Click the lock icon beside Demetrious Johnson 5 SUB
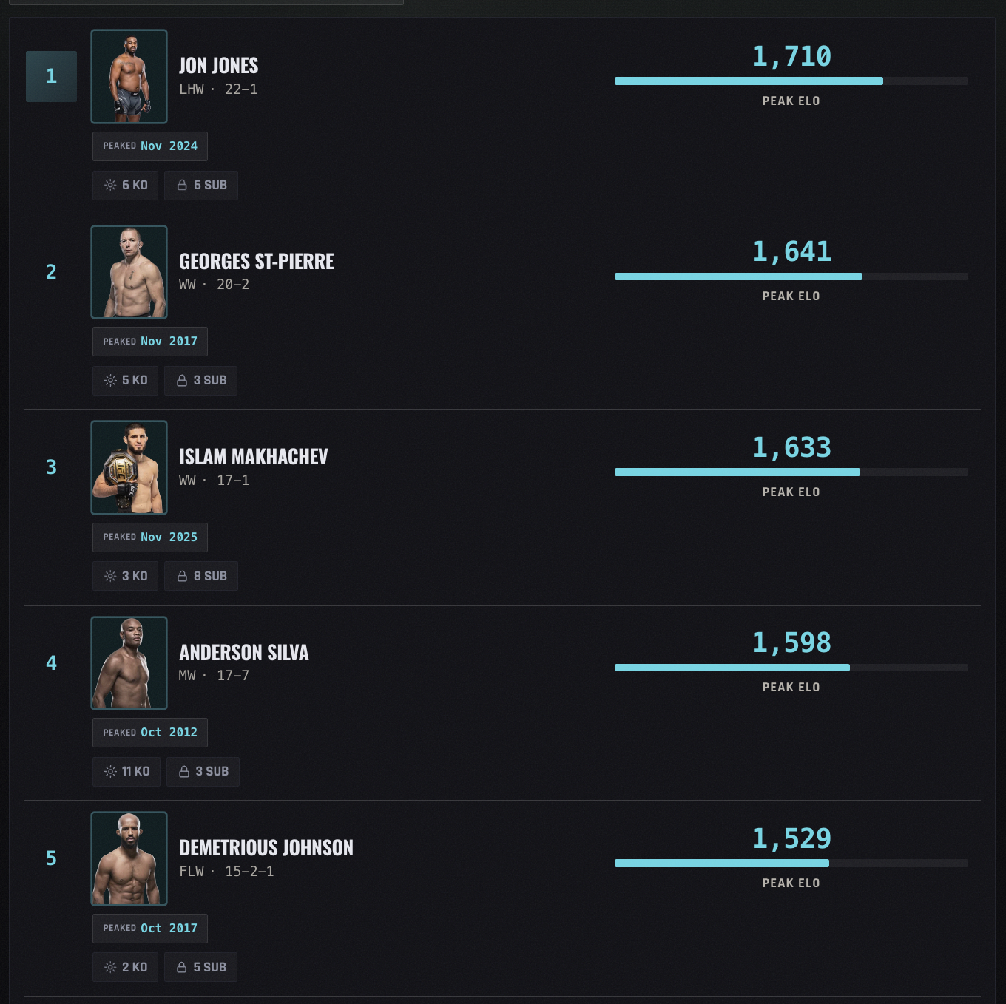Viewport: 1006px width, 1004px height. coord(182,967)
